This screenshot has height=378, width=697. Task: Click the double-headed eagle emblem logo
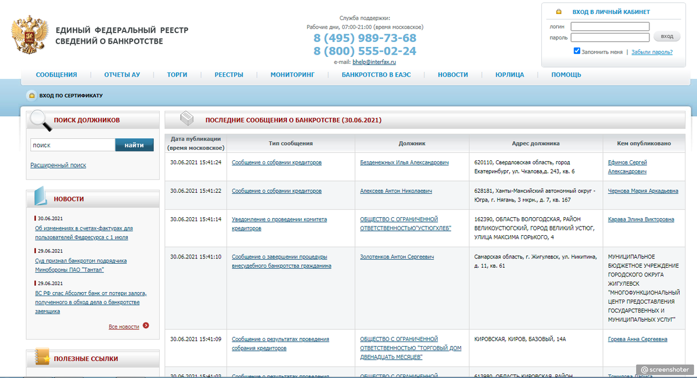[x=30, y=35]
